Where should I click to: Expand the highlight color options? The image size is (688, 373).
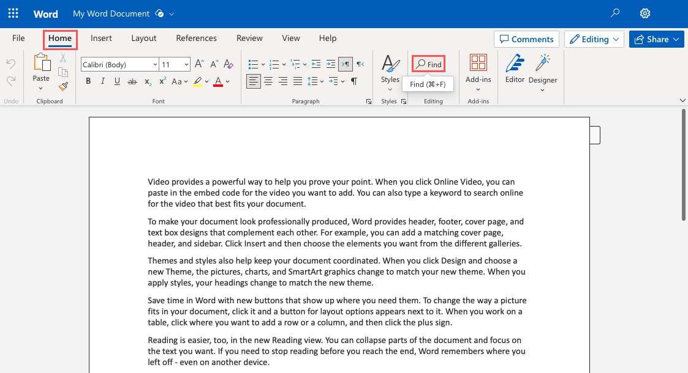[207, 81]
